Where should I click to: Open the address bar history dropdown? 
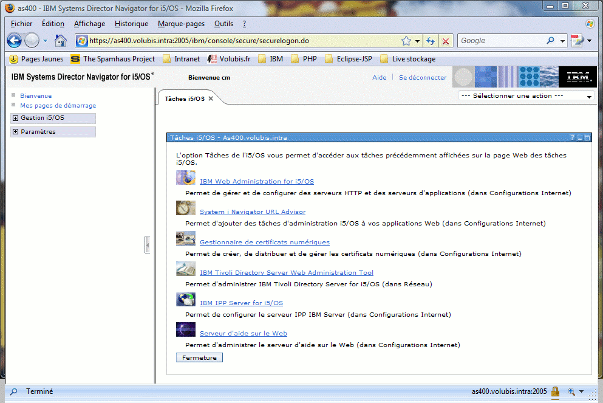coord(417,41)
